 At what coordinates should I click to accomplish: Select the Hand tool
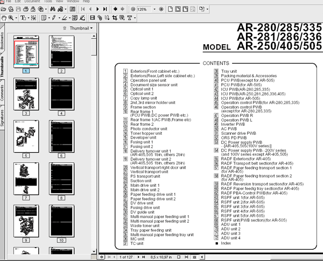(x=4, y=18)
